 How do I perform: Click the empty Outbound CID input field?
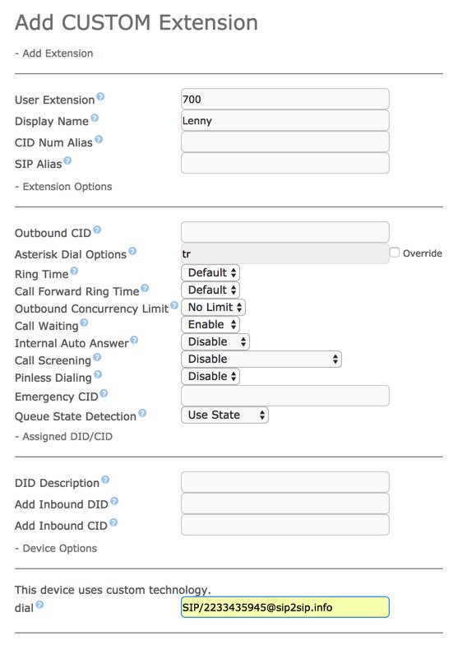(x=285, y=232)
